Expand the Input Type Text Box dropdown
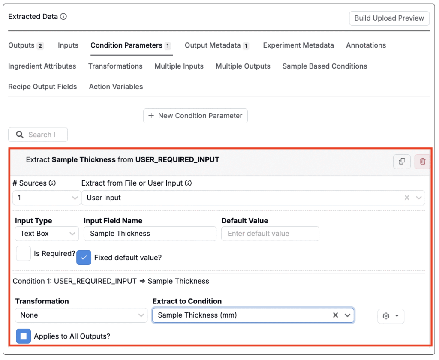The width and height of the screenshot is (439, 360). point(47,234)
